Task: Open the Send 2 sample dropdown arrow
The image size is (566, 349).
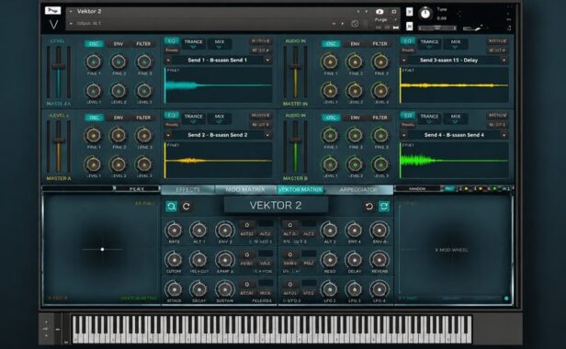Action: coord(267,135)
